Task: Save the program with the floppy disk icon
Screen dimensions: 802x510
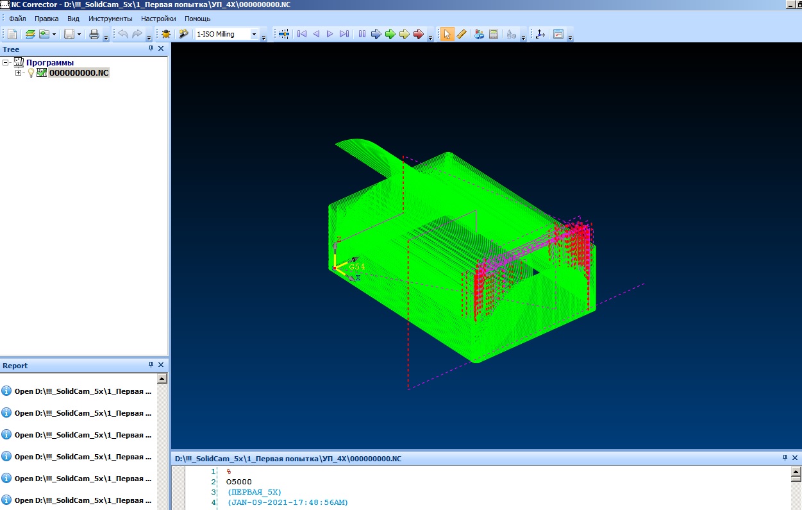Action: [x=69, y=34]
